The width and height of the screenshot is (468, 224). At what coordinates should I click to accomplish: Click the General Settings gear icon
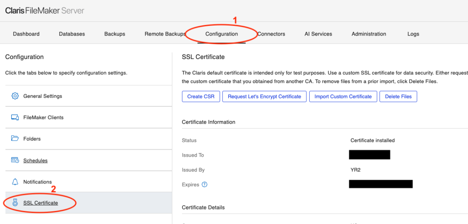pyautogui.click(x=15, y=96)
